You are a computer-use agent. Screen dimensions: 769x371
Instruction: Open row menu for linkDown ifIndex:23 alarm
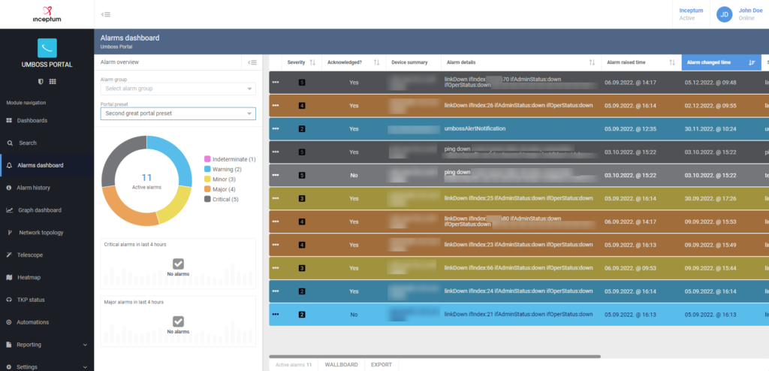[x=276, y=245]
